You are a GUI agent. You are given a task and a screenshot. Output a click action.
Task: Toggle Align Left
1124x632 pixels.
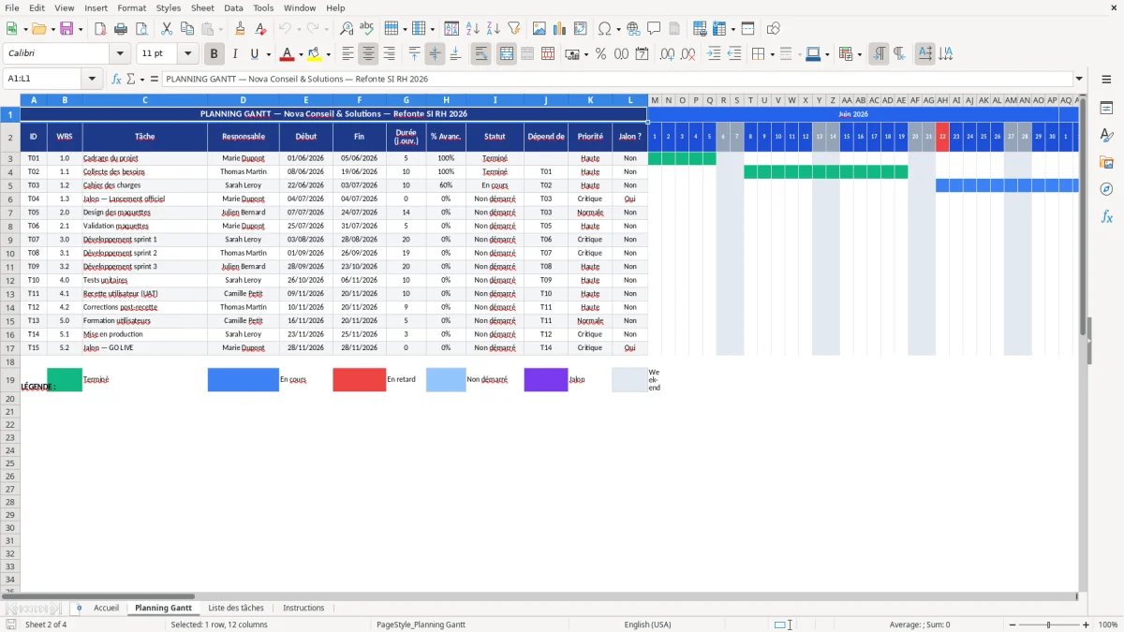(x=348, y=54)
